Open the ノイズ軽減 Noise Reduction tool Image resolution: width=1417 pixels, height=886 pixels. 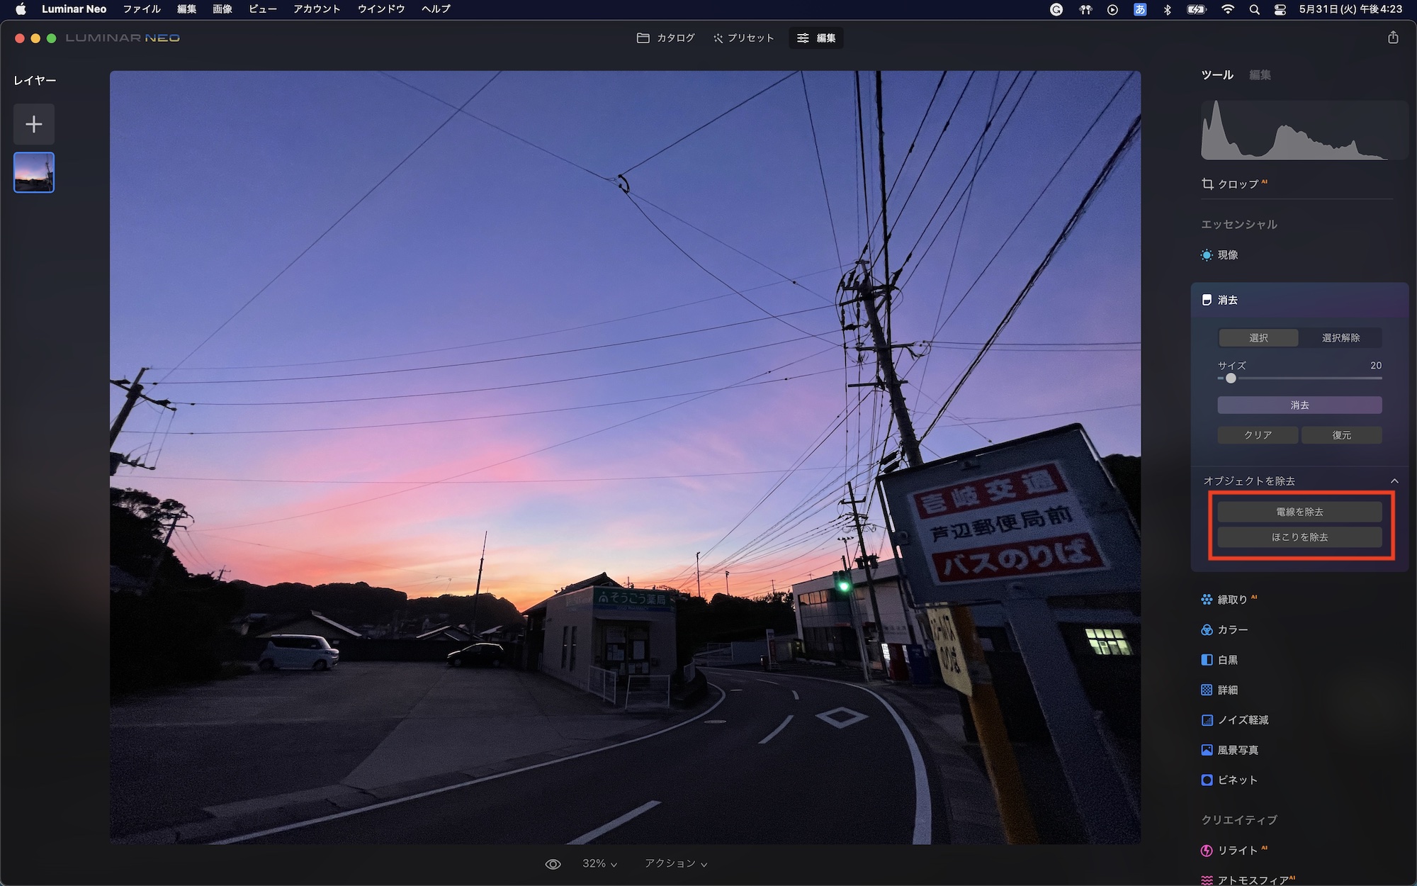point(1242,720)
